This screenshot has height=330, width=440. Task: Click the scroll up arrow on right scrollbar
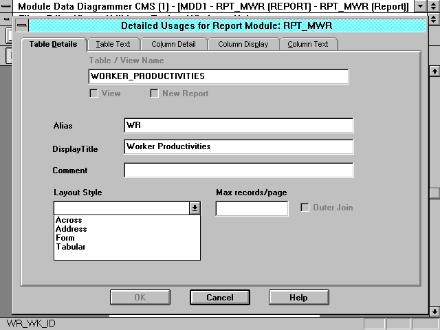tap(433, 71)
